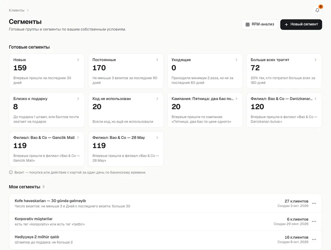331x250 pixels.
Task: Open the Код не использован chevron
Action: [157, 99]
